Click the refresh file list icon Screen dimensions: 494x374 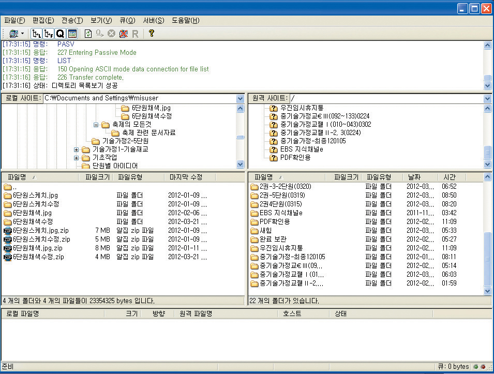tap(88, 34)
